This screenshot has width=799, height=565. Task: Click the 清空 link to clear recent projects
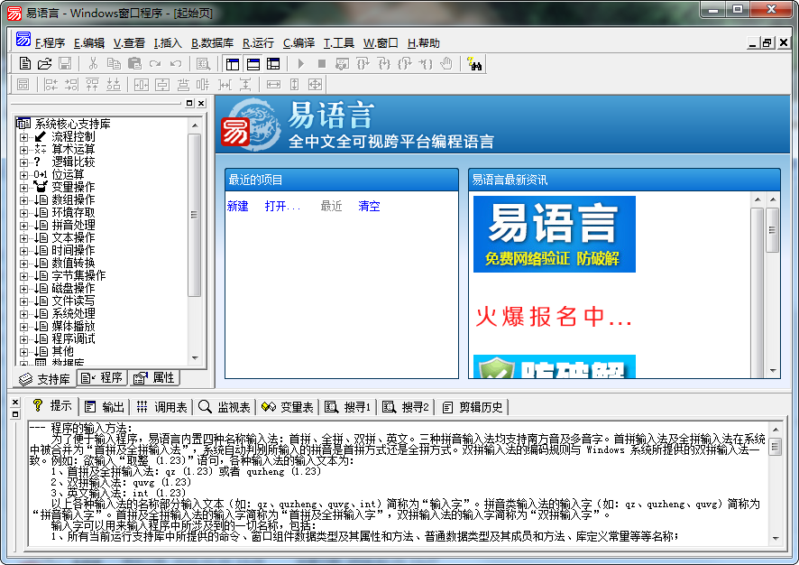pyautogui.click(x=369, y=206)
